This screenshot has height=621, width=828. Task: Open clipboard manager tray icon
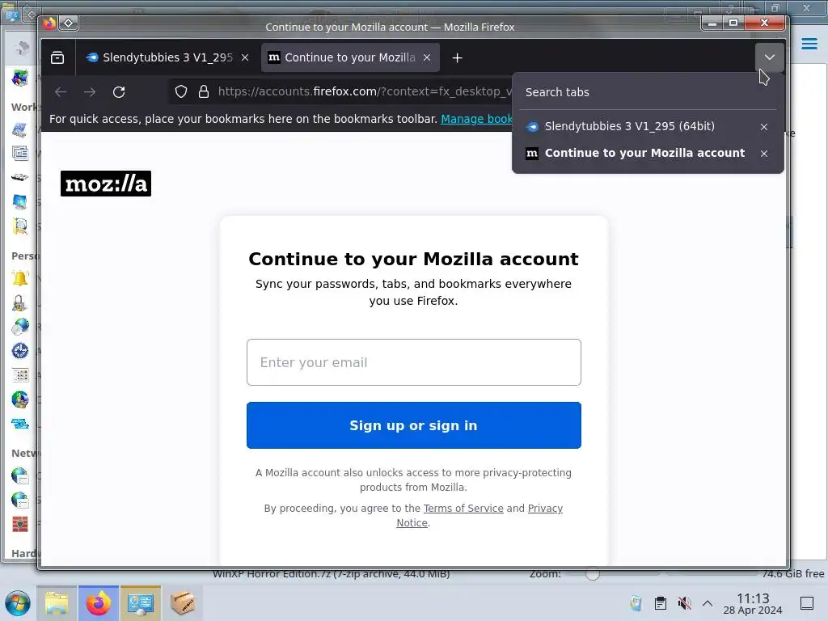[660, 603]
